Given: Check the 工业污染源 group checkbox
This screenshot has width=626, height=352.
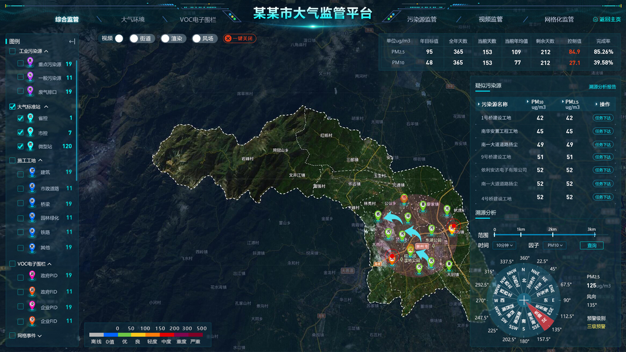Looking at the screenshot, I should coord(12,51).
